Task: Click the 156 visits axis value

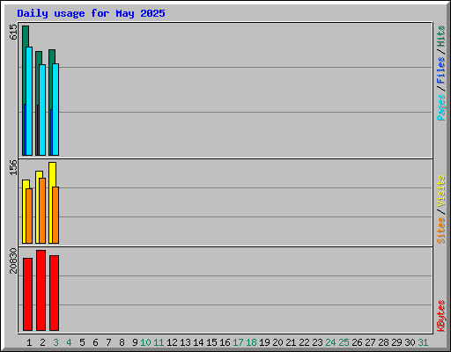Action: (13, 167)
